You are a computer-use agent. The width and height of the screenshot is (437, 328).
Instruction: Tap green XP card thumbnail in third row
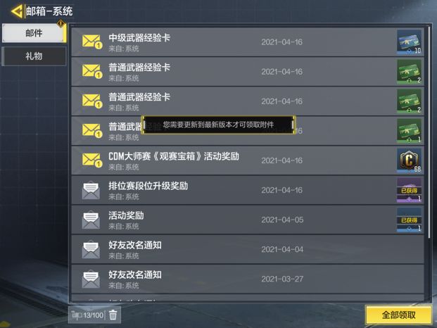[409, 101]
